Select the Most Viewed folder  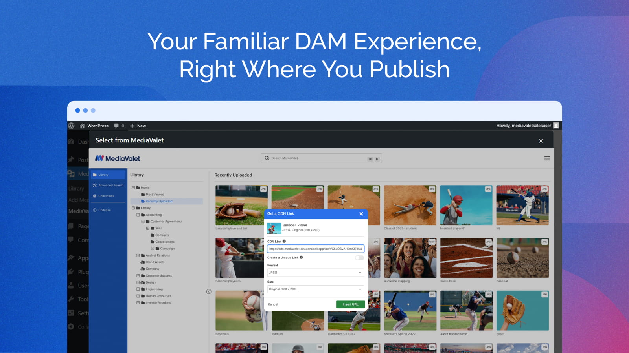coord(153,195)
